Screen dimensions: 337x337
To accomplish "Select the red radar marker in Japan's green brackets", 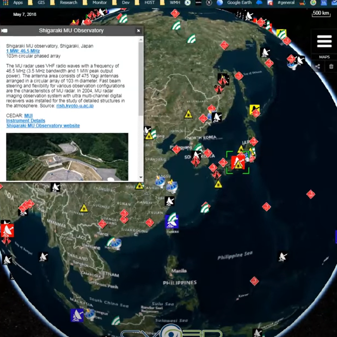I will click(x=238, y=162).
